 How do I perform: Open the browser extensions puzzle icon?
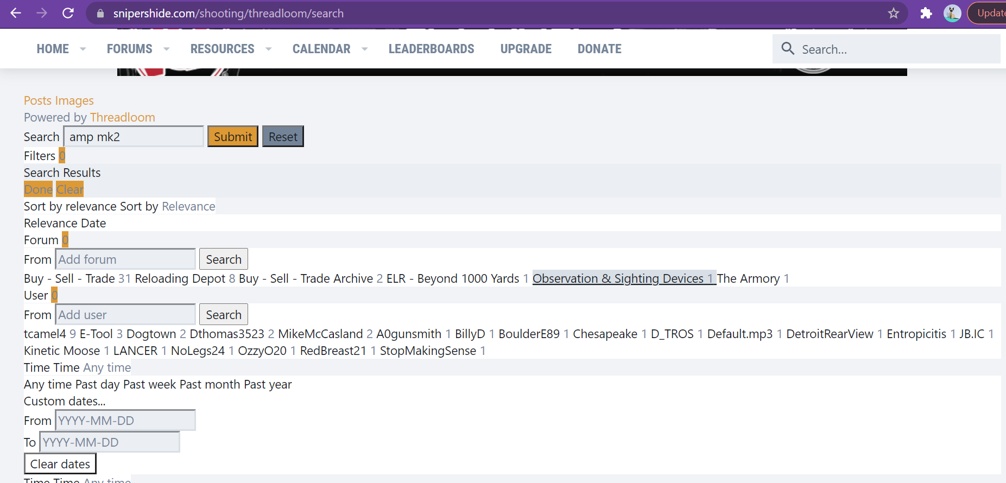(926, 13)
